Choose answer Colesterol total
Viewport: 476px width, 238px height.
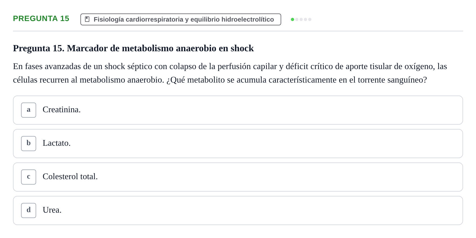[70, 176]
